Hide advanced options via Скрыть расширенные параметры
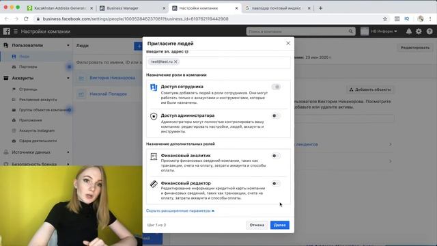This screenshot has height=246, width=437. pyautogui.click(x=180, y=210)
